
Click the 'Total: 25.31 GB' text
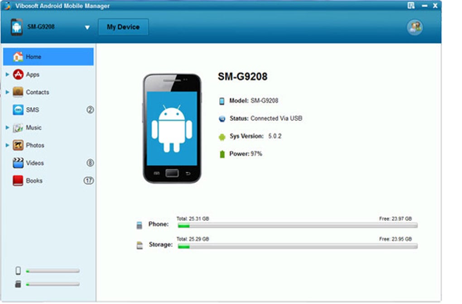coord(192,218)
